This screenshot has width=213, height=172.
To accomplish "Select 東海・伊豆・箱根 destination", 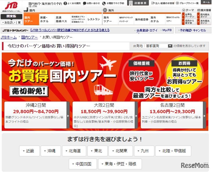I will tap(120, 164).
